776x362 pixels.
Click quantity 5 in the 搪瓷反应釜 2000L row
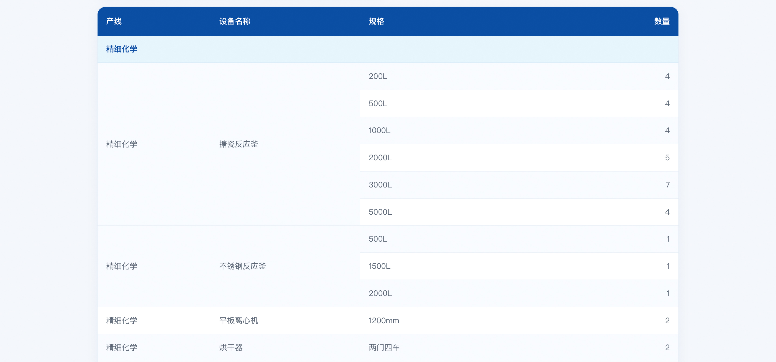coord(667,158)
